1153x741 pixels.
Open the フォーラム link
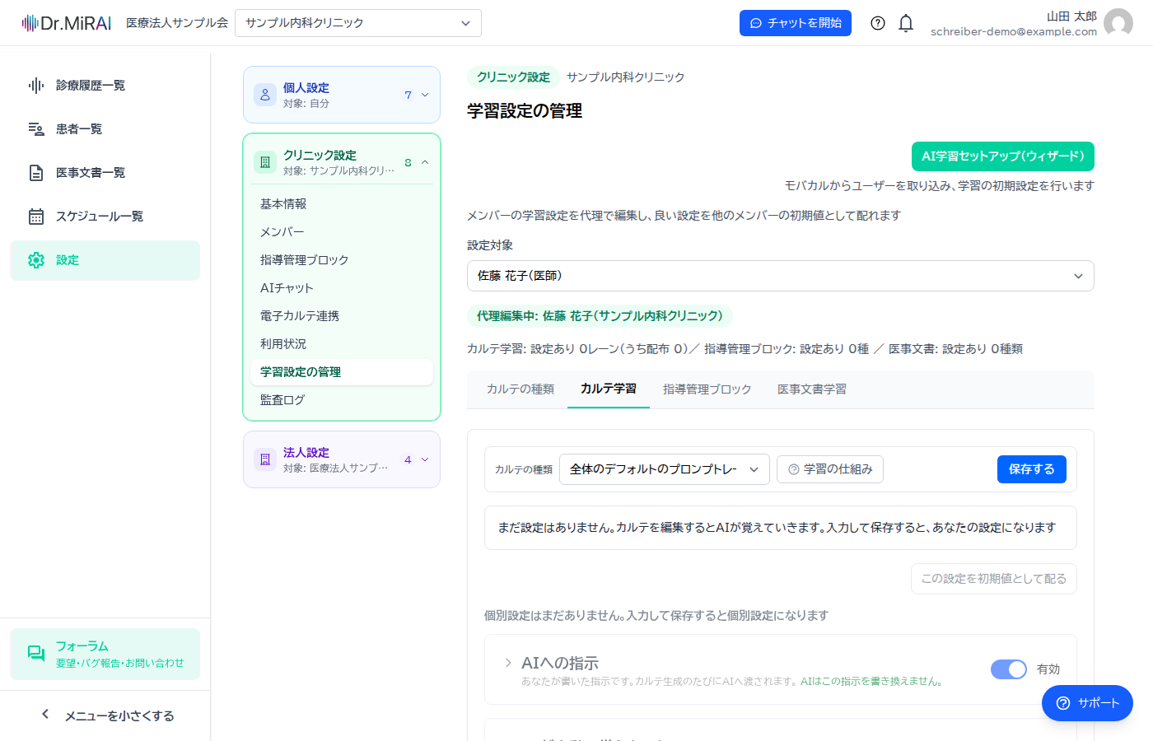click(x=105, y=654)
